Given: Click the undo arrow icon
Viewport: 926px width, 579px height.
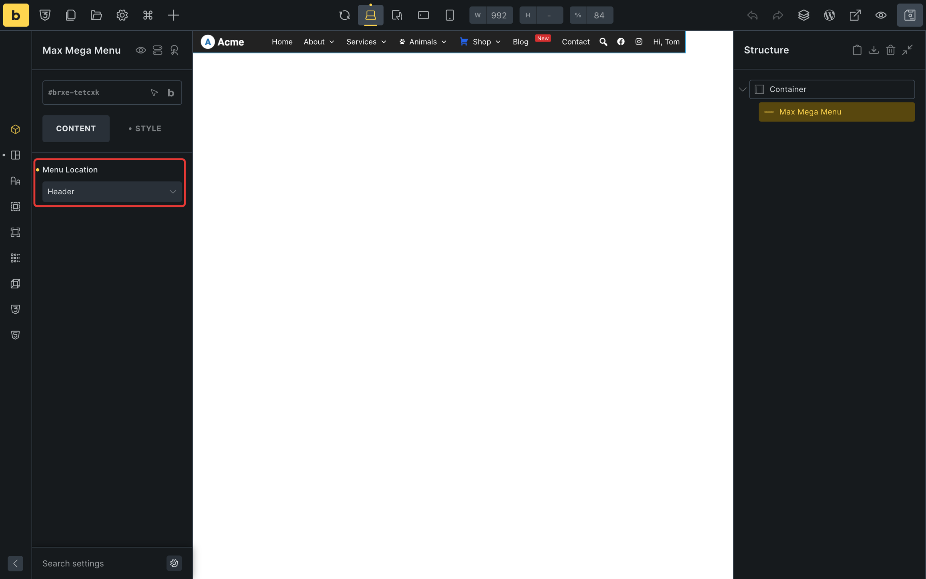Looking at the screenshot, I should coord(752,15).
